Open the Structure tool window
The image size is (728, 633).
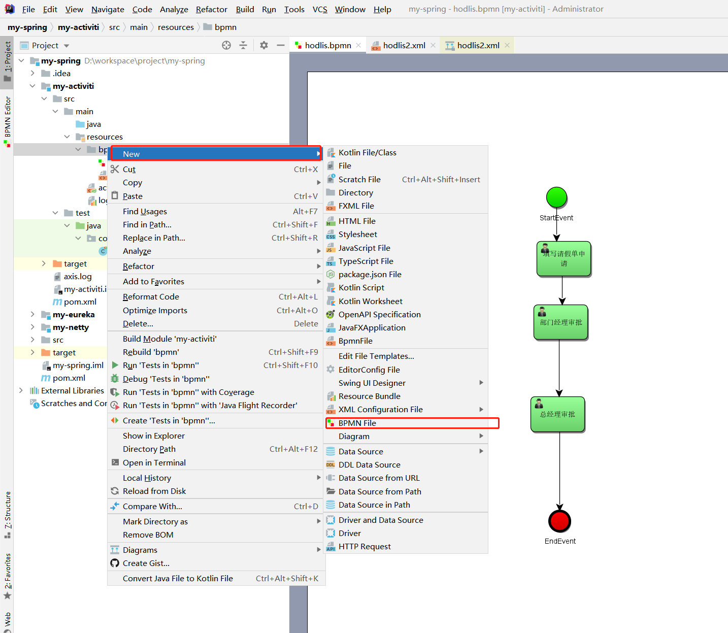[x=7, y=513]
